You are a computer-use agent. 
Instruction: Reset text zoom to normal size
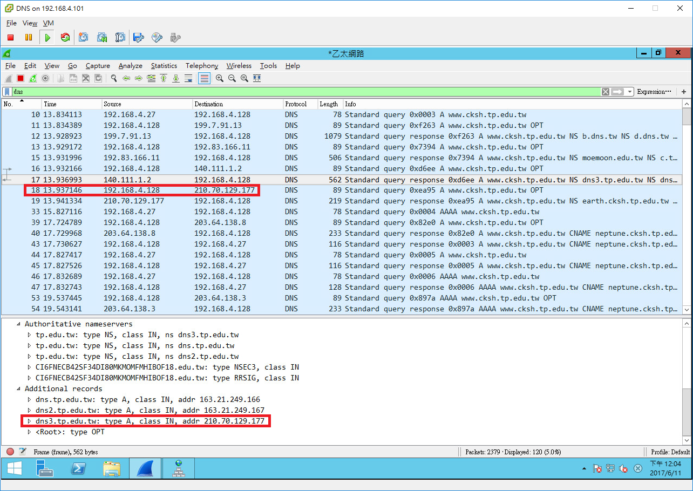[244, 78]
